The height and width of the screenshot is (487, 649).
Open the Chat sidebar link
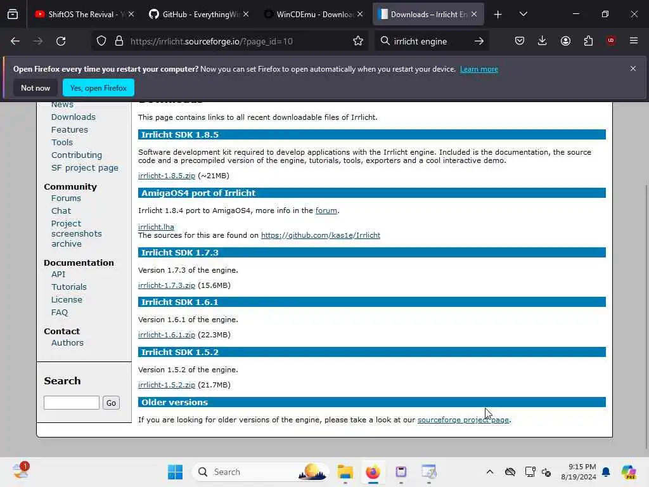61,211
